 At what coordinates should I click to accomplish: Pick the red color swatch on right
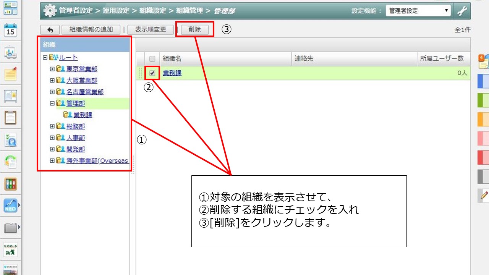pyautogui.click(x=483, y=157)
